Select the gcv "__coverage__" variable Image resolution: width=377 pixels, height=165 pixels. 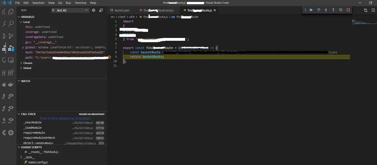pos(62,42)
